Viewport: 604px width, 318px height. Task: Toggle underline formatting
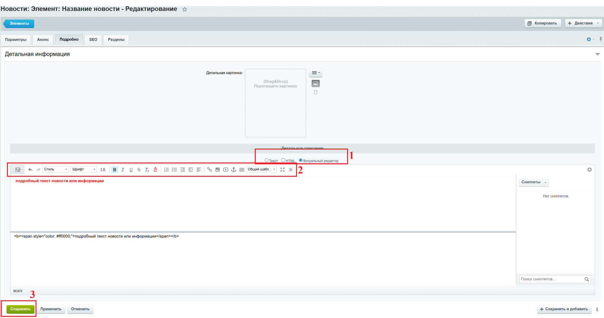pos(131,169)
